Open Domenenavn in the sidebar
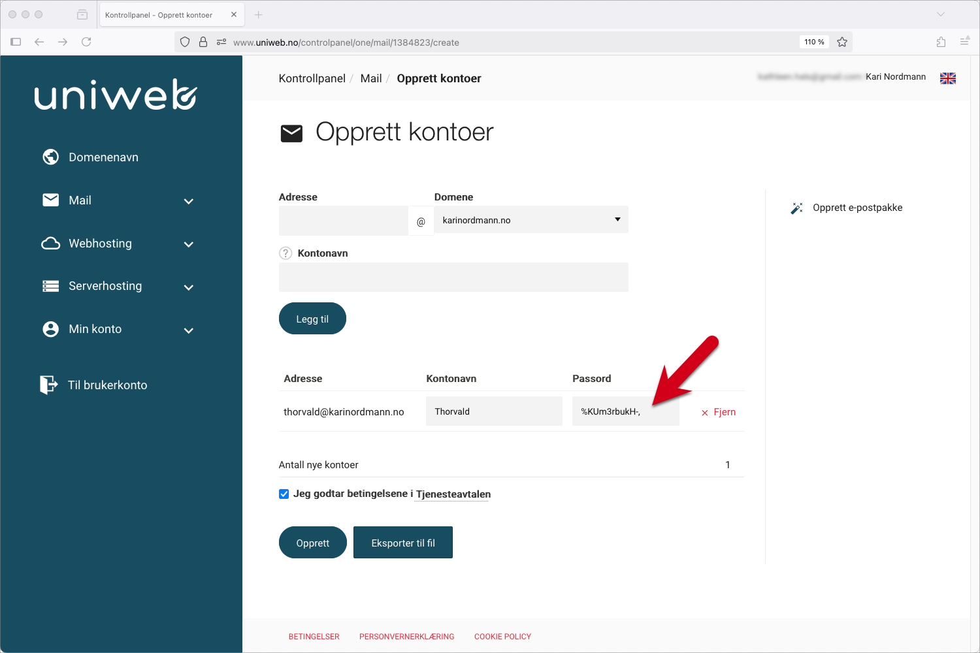 click(103, 157)
